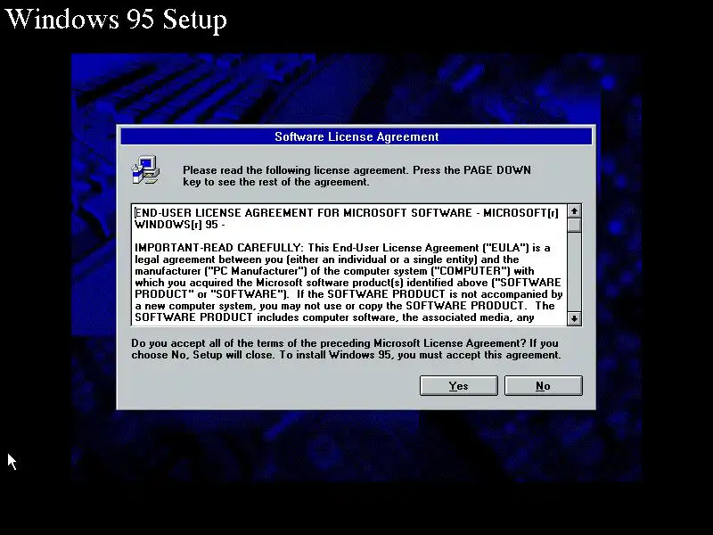The width and height of the screenshot is (713, 535).
Task: Click the scrollbar down arrow
Action: click(574, 318)
